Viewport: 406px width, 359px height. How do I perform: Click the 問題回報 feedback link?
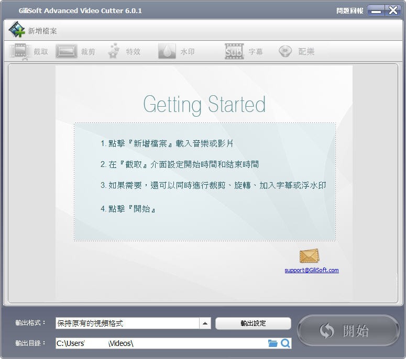(x=349, y=10)
